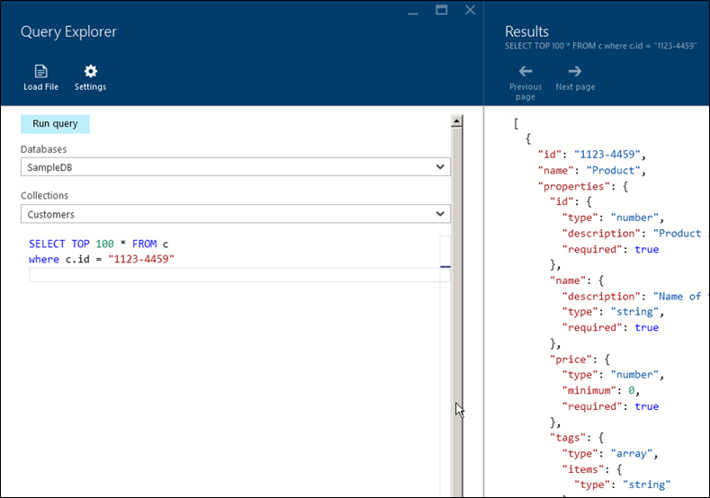
Task: Close the Query Explorer blade
Action: tap(470, 10)
